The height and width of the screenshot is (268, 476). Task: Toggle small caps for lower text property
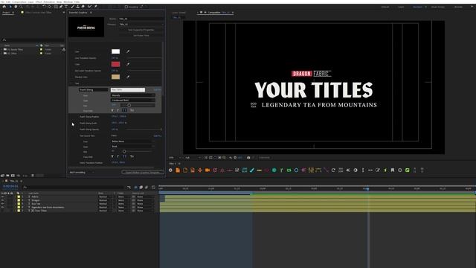click(x=132, y=156)
